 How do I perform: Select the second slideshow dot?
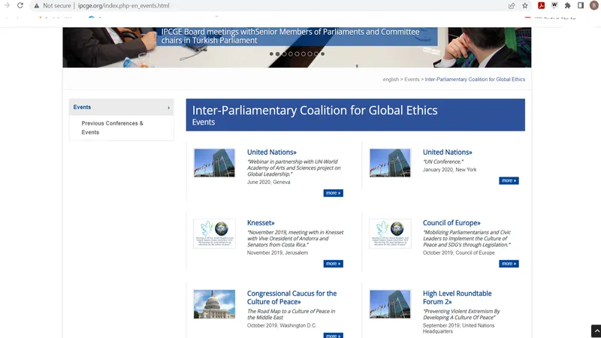click(277, 54)
